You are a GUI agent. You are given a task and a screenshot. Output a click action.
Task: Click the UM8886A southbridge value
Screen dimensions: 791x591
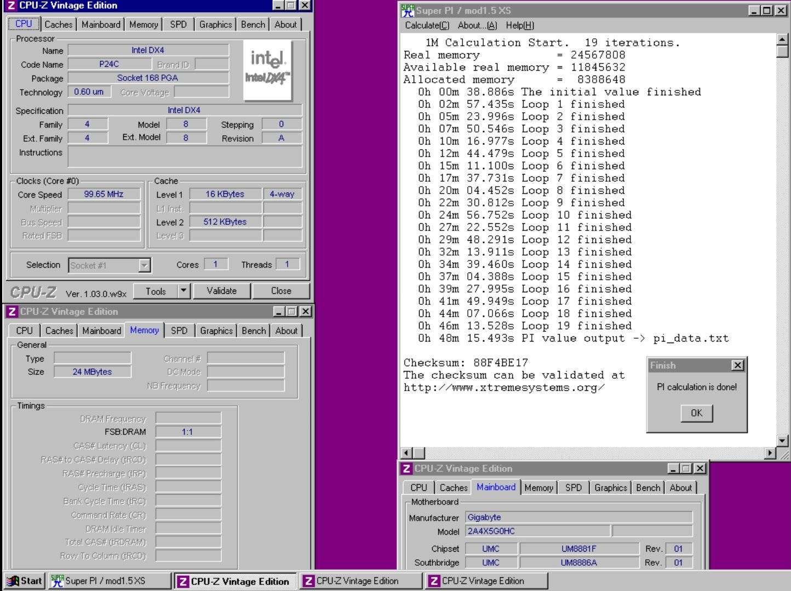click(x=579, y=563)
